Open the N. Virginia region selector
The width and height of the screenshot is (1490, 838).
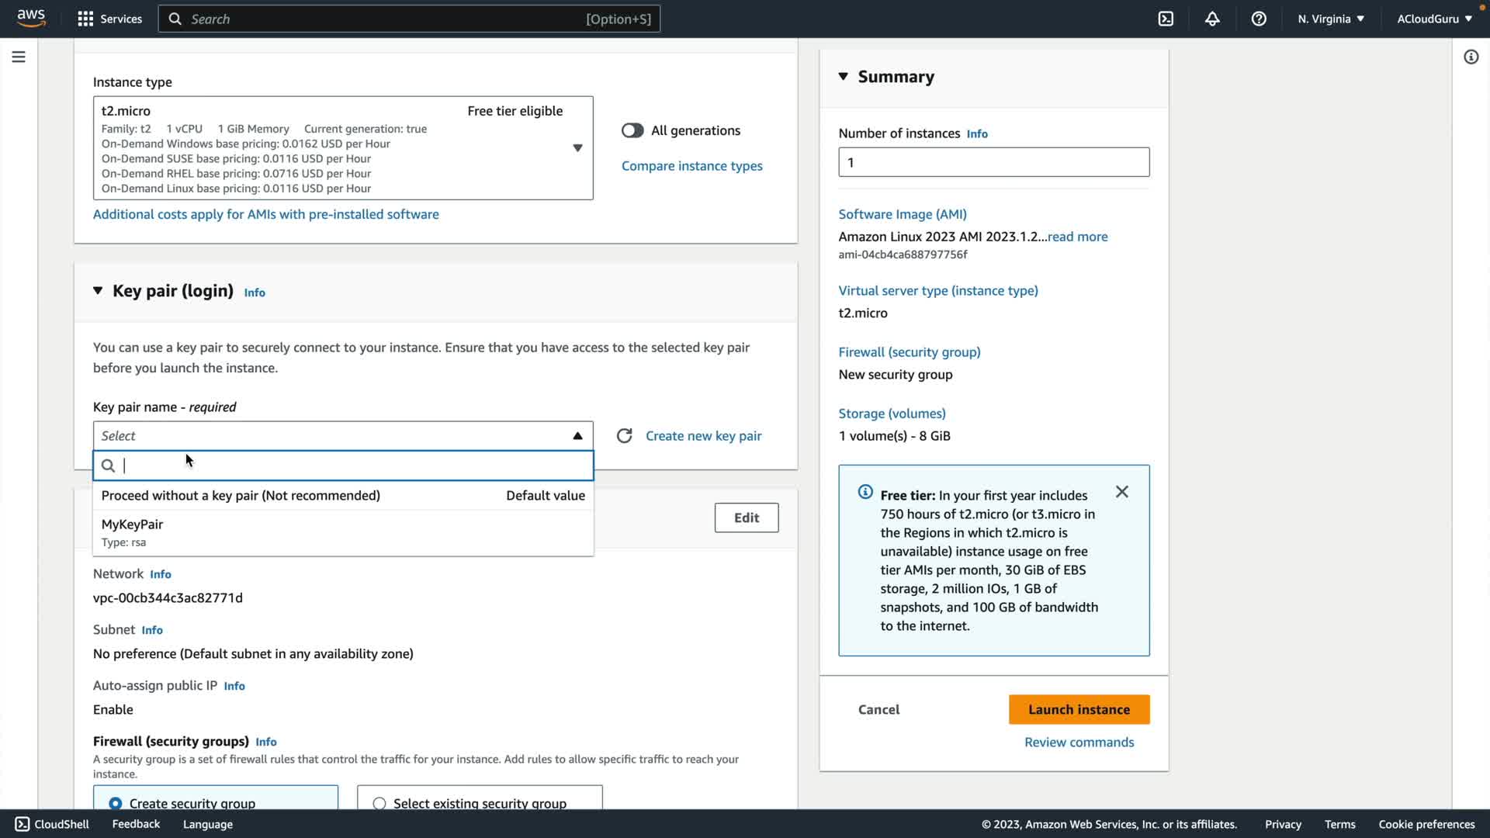(1330, 19)
